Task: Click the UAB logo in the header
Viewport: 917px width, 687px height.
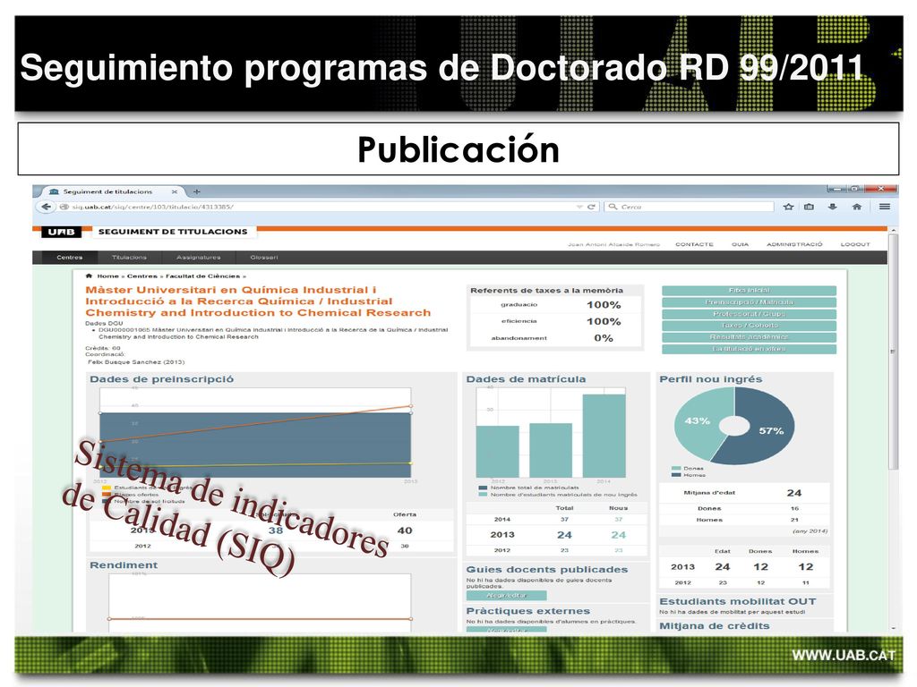Action: [62, 232]
